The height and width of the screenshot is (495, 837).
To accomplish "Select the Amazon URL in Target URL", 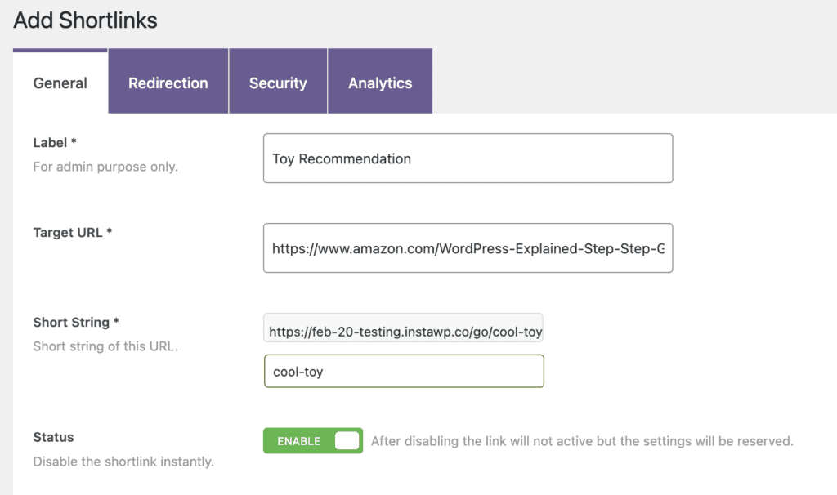I will pos(467,247).
